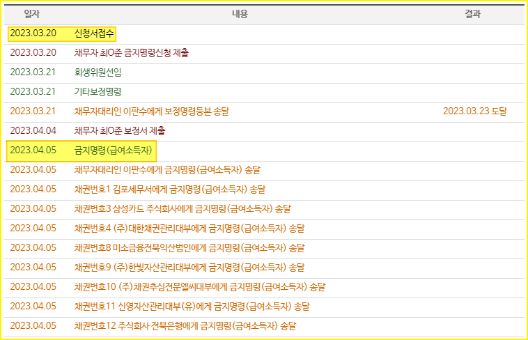528x340 pixels.
Task: Click the 기타보정명령 entry
Action: tap(98, 92)
